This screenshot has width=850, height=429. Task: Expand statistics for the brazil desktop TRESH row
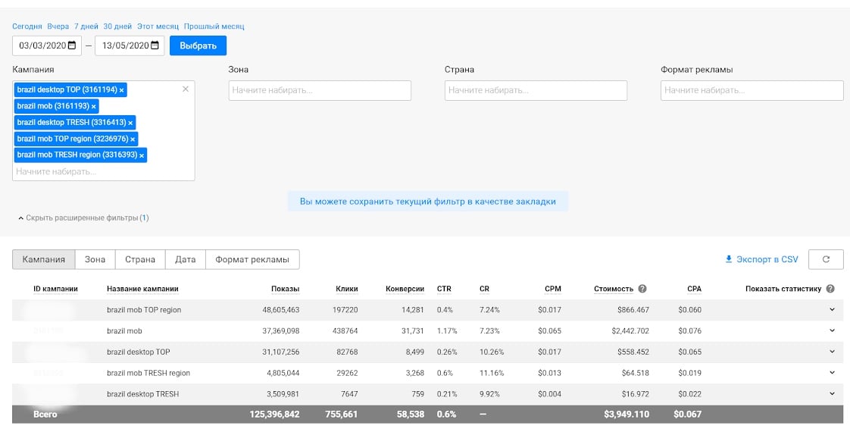pyautogui.click(x=832, y=394)
